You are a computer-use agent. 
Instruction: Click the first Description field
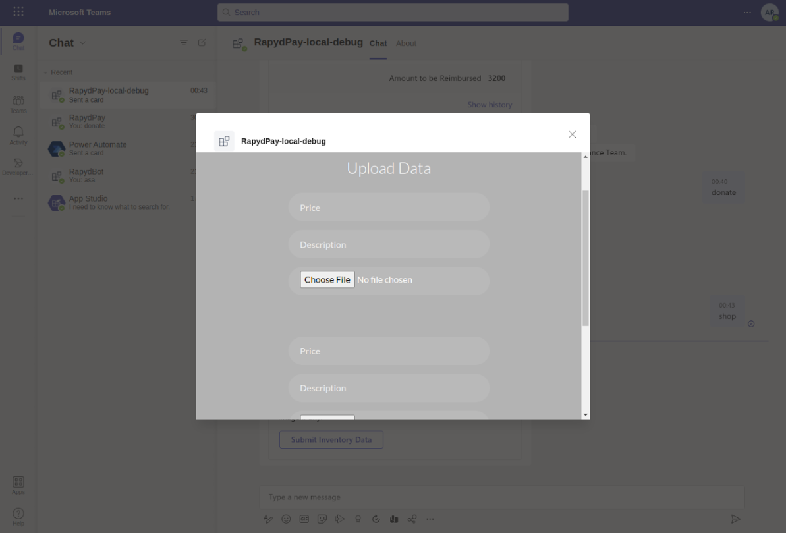[389, 244]
